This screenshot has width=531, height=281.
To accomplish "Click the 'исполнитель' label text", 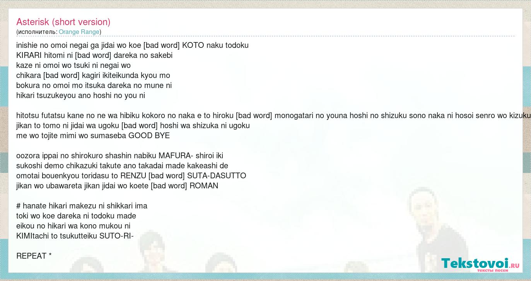I will [x=37, y=32].
